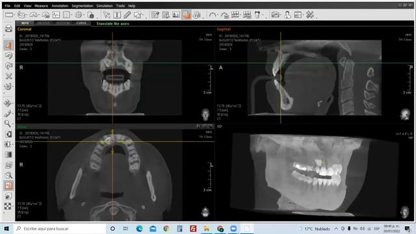Screen dimensions: 416x234
Task: Click the Windows Start button
Action: point(6,228)
